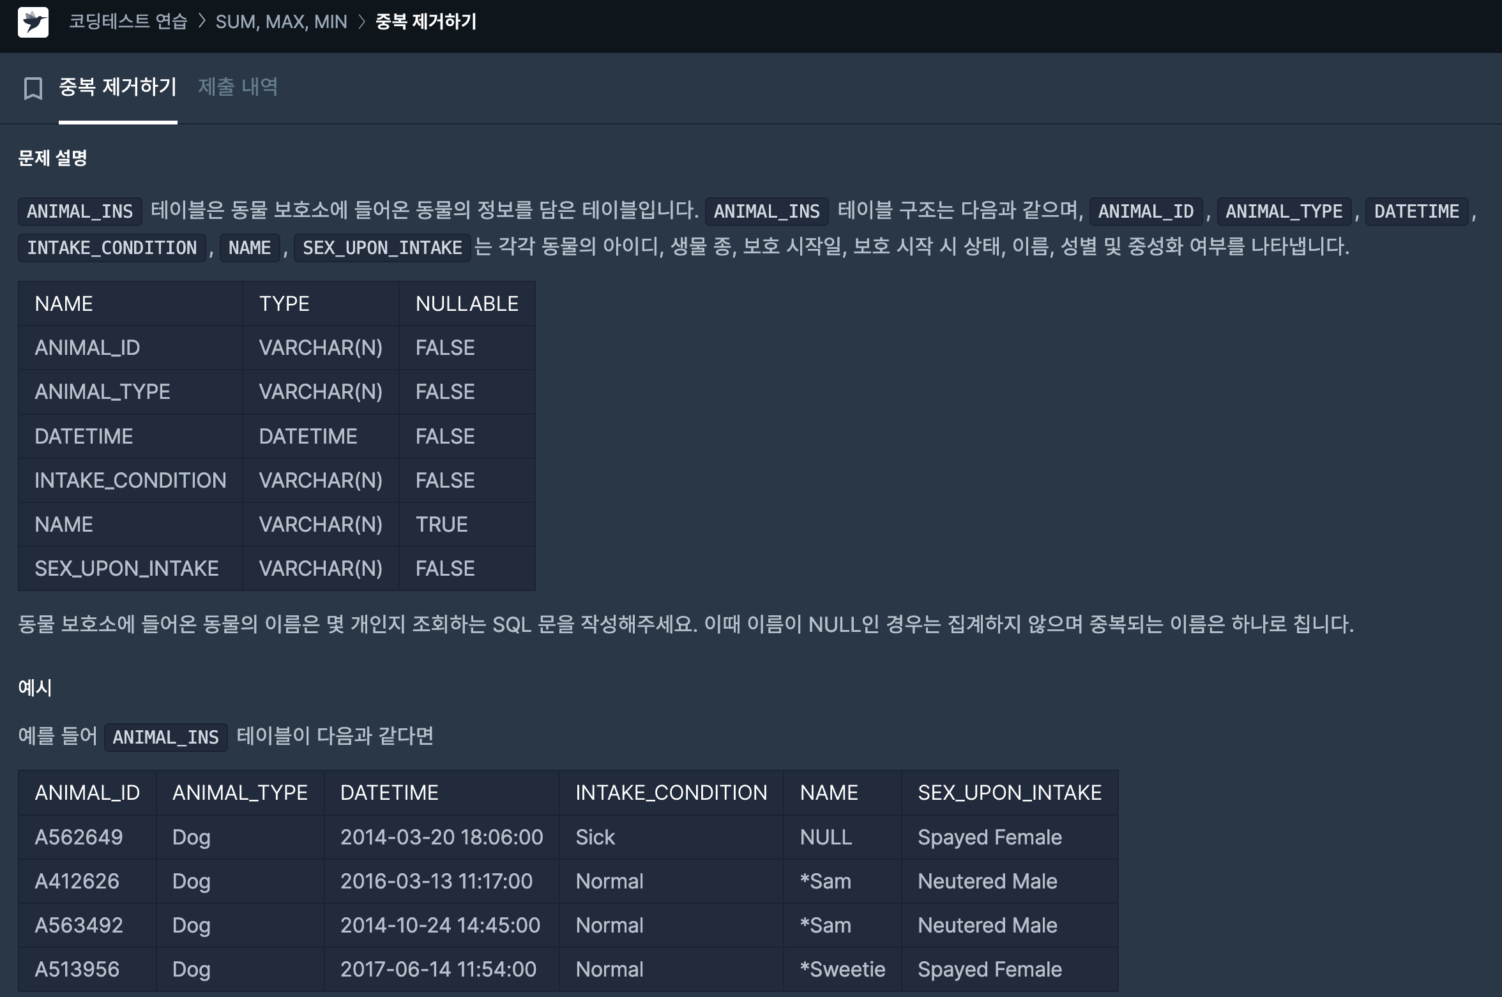Screen dimensions: 1502x997
Task: Click the SEX_UPON_INTAKE code tag in description
Action: (x=382, y=248)
